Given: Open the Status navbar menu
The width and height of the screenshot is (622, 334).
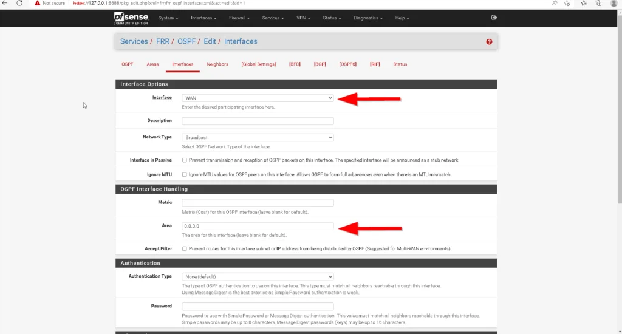Looking at the screenshot, I should click(x=332, y=18).
